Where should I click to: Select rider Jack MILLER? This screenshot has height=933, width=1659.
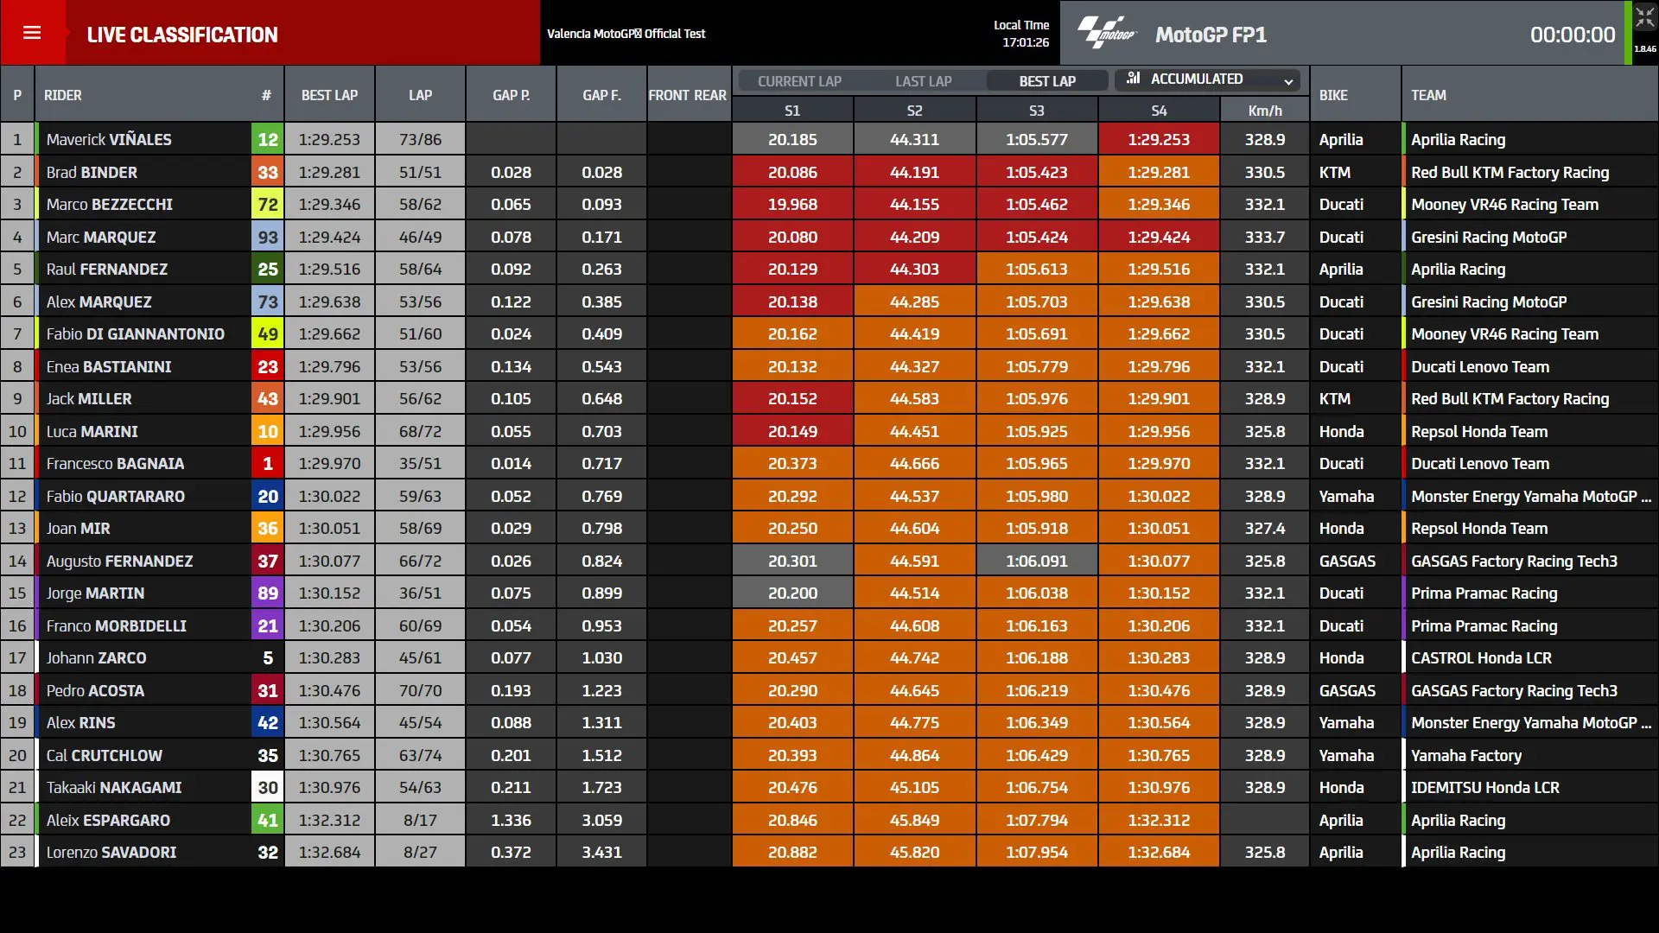(89, 398)
